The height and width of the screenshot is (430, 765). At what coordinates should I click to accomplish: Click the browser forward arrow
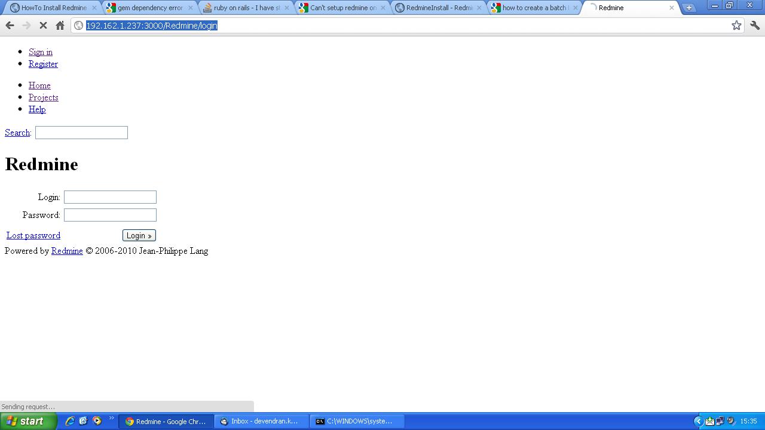point(26,26)
